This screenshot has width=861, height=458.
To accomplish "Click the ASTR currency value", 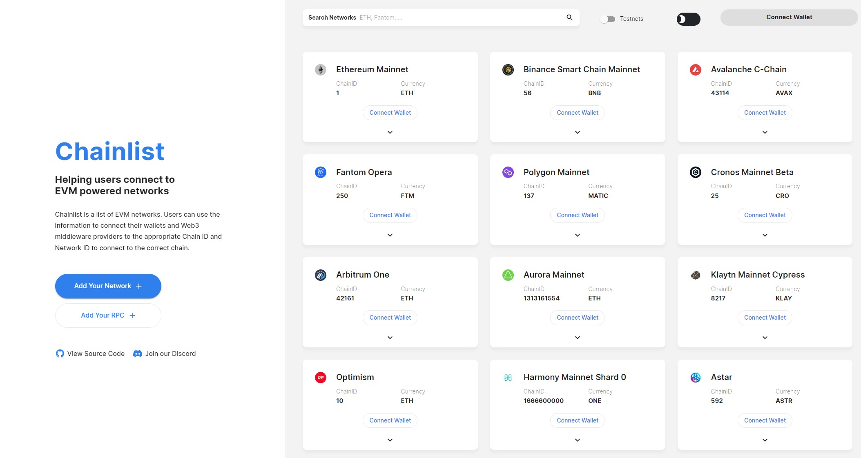I will pos(784,401).
